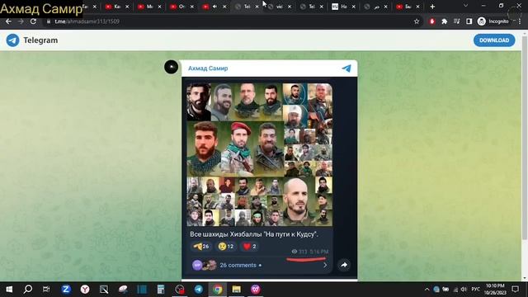Open the media control playlist icon
528x297 pixels.
pyautogui.click(x=456, y=21)
